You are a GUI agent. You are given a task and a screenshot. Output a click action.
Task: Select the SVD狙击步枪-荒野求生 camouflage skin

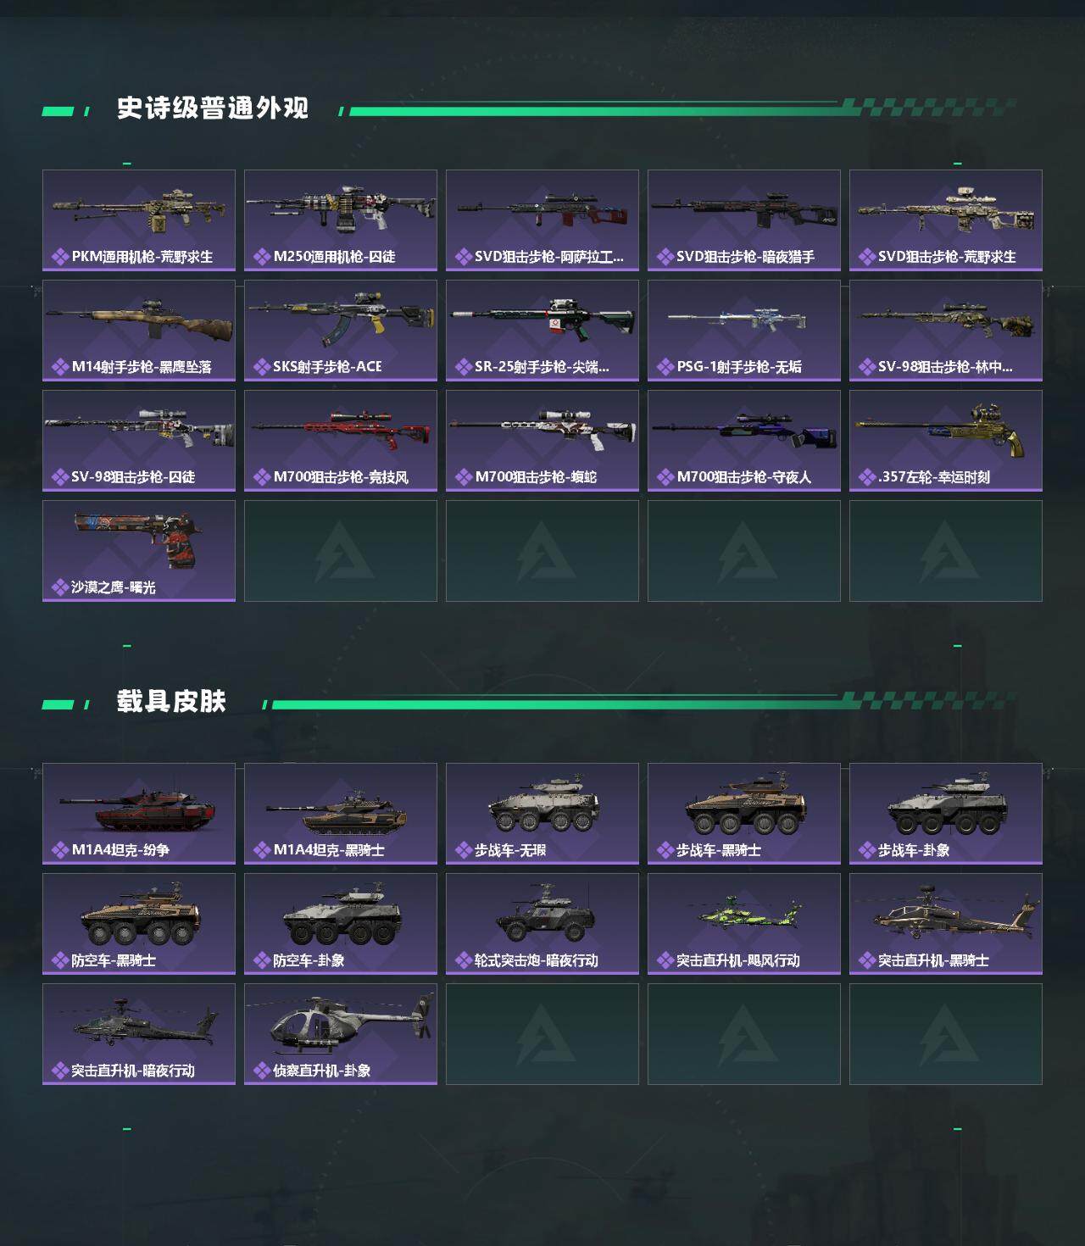pos(946,220)
